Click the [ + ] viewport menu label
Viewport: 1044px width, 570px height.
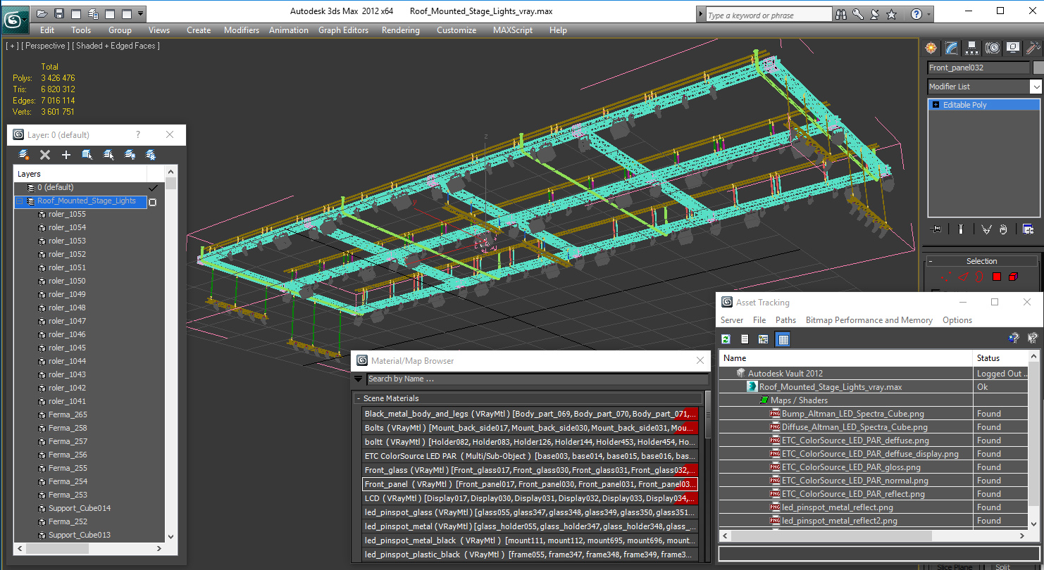click(x=12, y=46)
